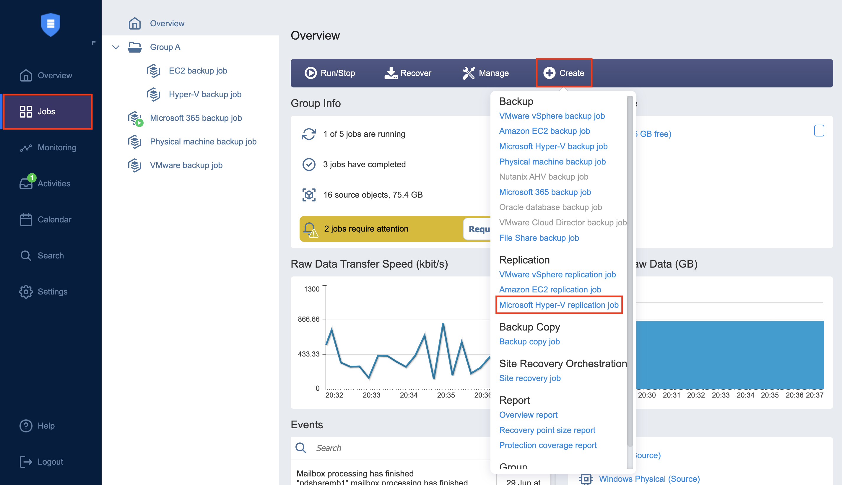Click the Create menu scrollbar
Screen dimensions: 842x485
coord(630,271)
